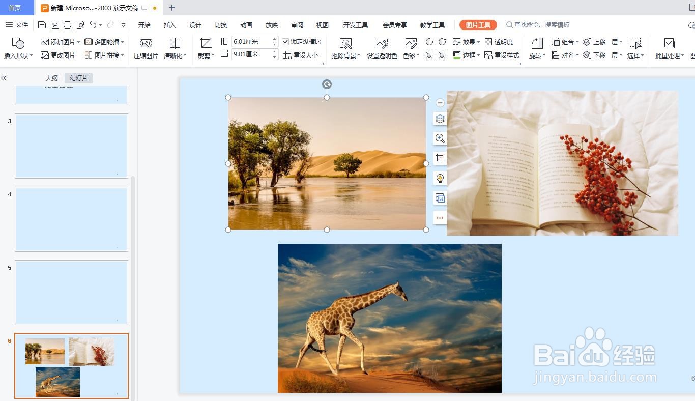Click the floating zoom magnifier icon beside image
The width and height of the screenshot is (695, 401).
point(440,138)
